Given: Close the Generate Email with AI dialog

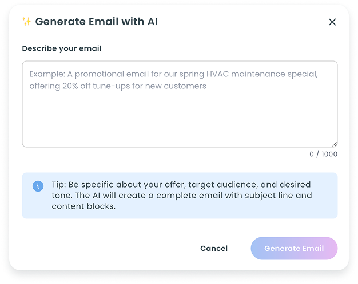Looking at the screenshot, I should tap(332, 22).
